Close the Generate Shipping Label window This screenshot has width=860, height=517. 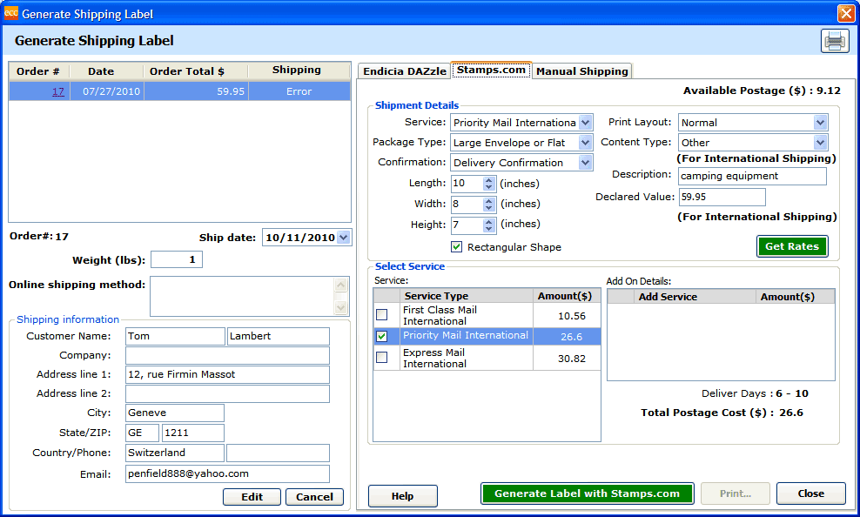(x=845, y=13)
